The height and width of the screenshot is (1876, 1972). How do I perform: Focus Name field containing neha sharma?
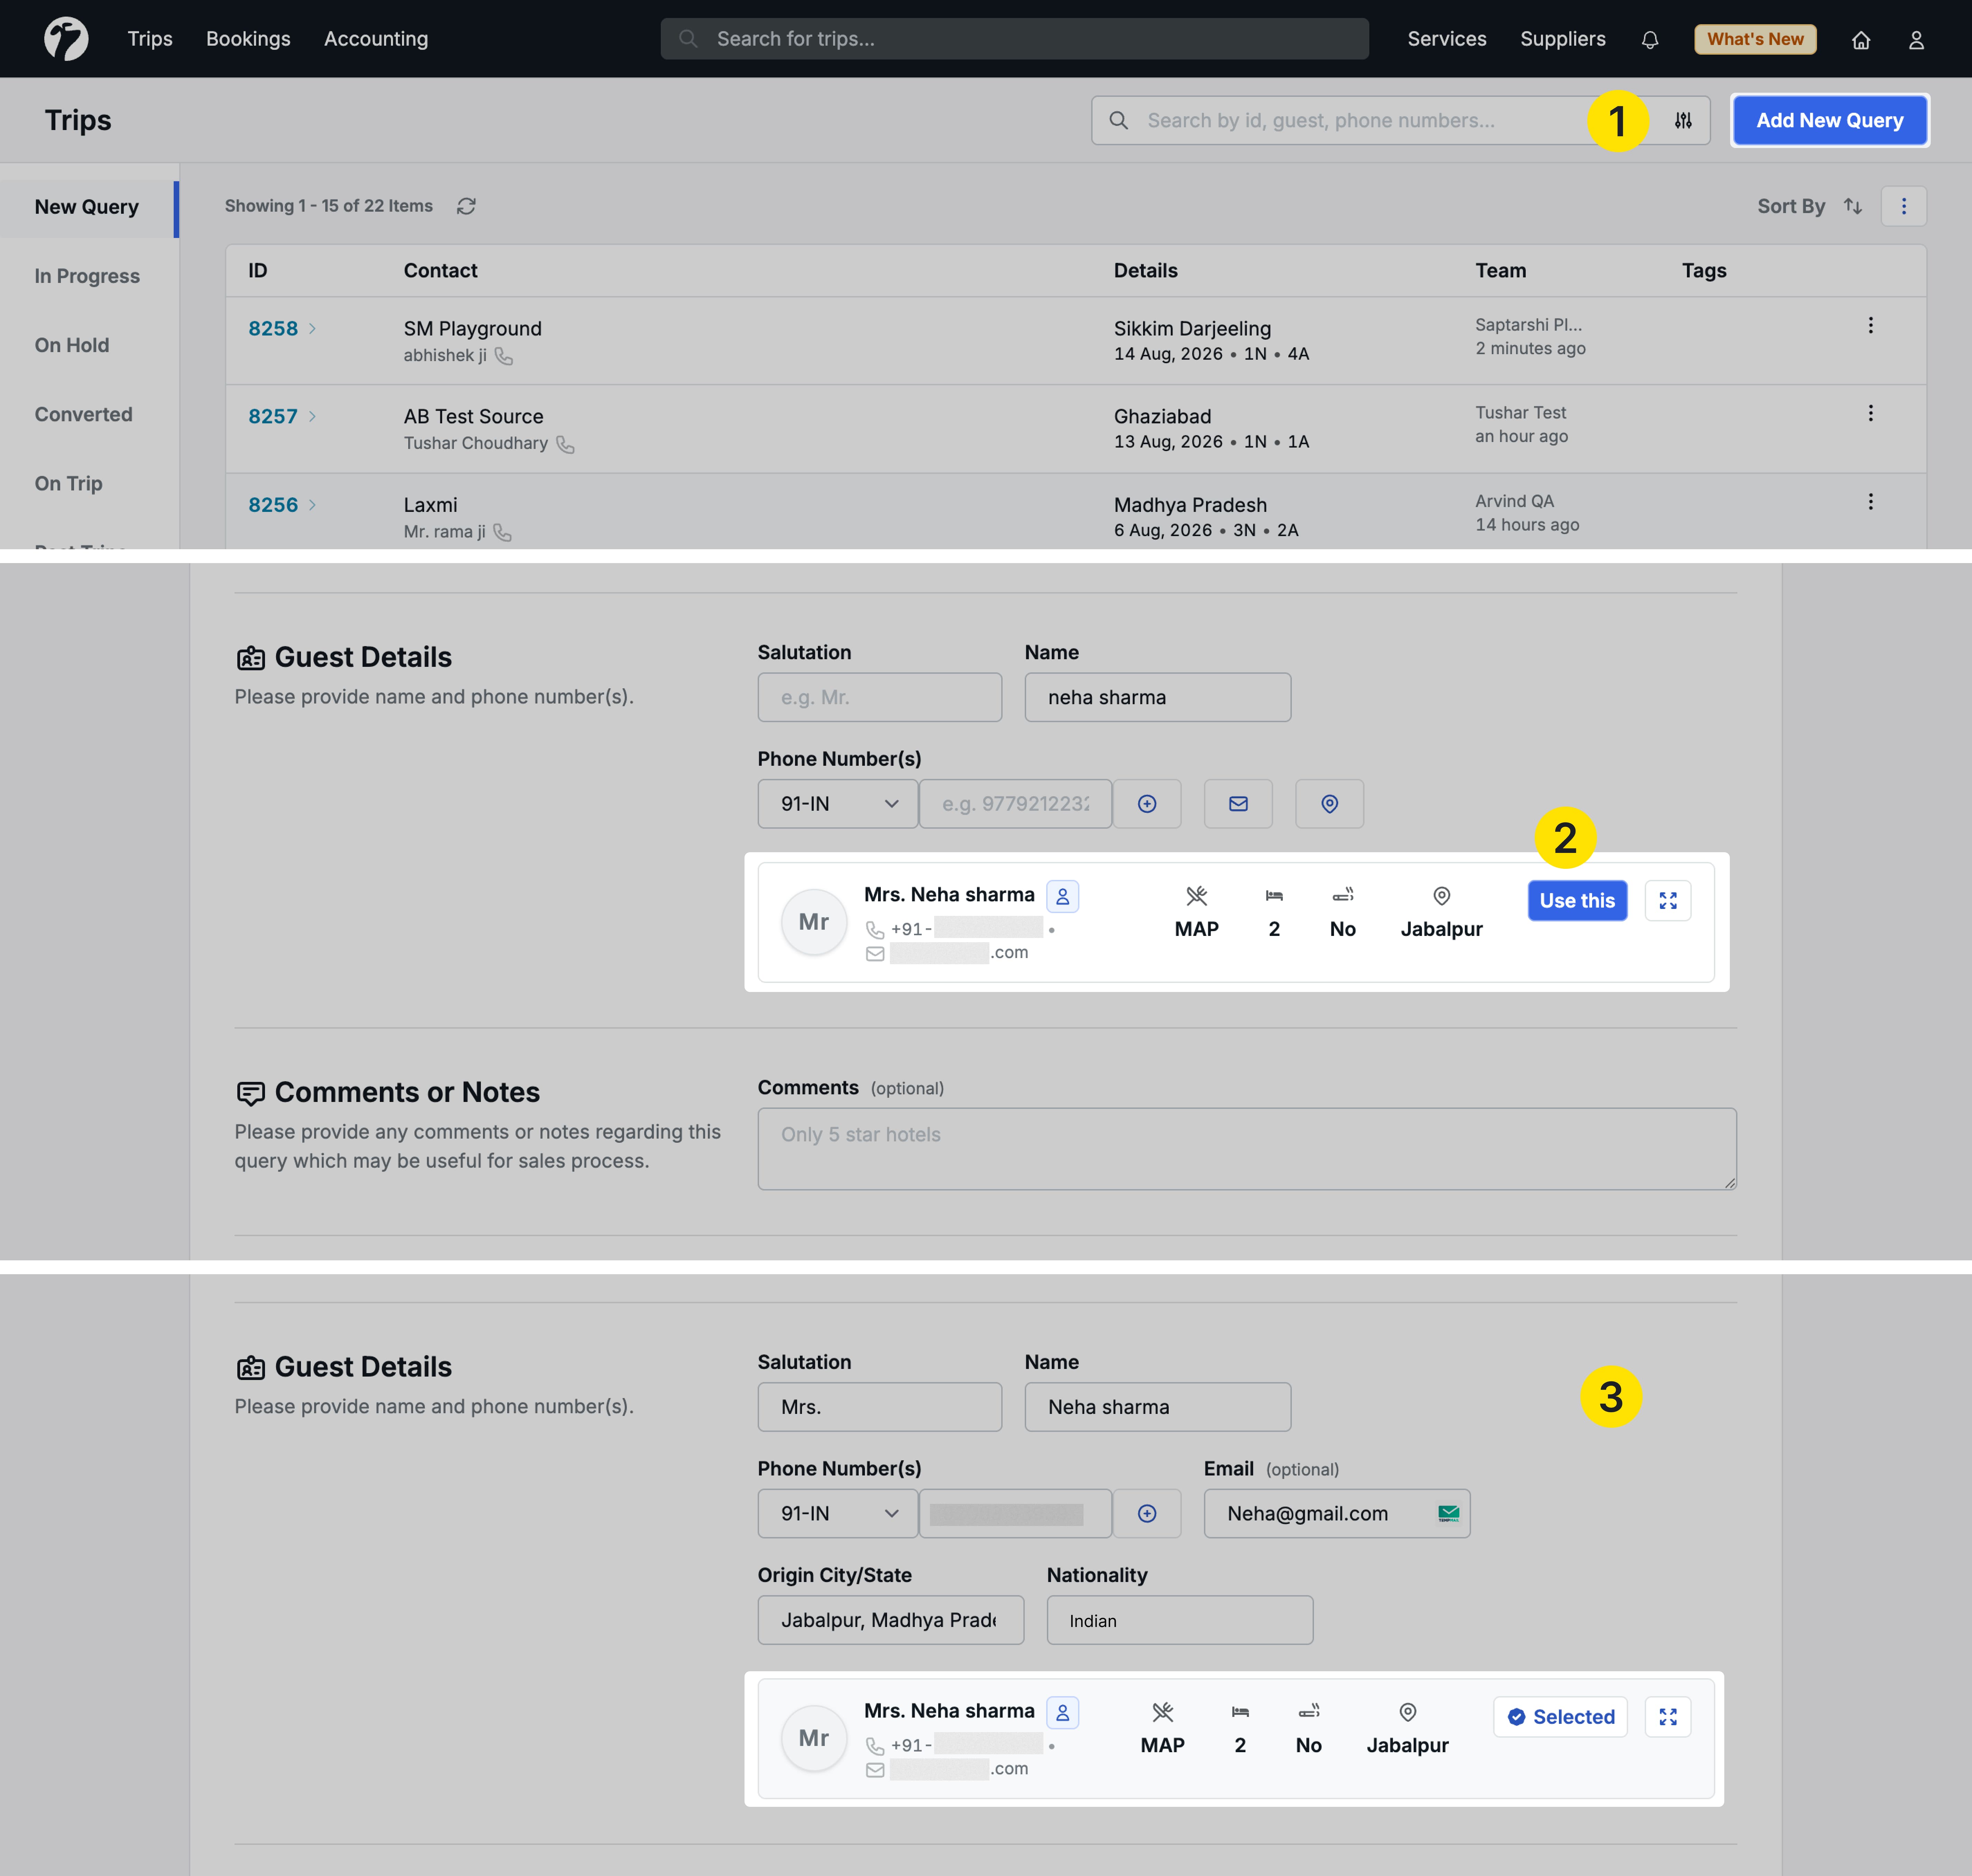1158,697
